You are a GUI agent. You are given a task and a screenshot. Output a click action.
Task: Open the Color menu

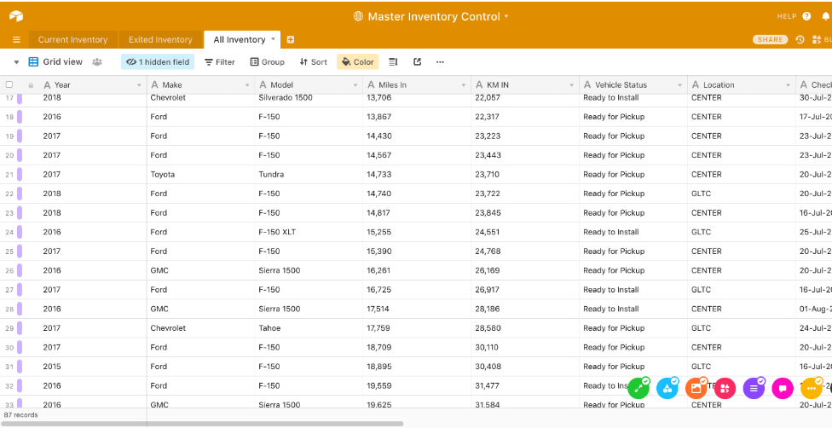point(358,62)
